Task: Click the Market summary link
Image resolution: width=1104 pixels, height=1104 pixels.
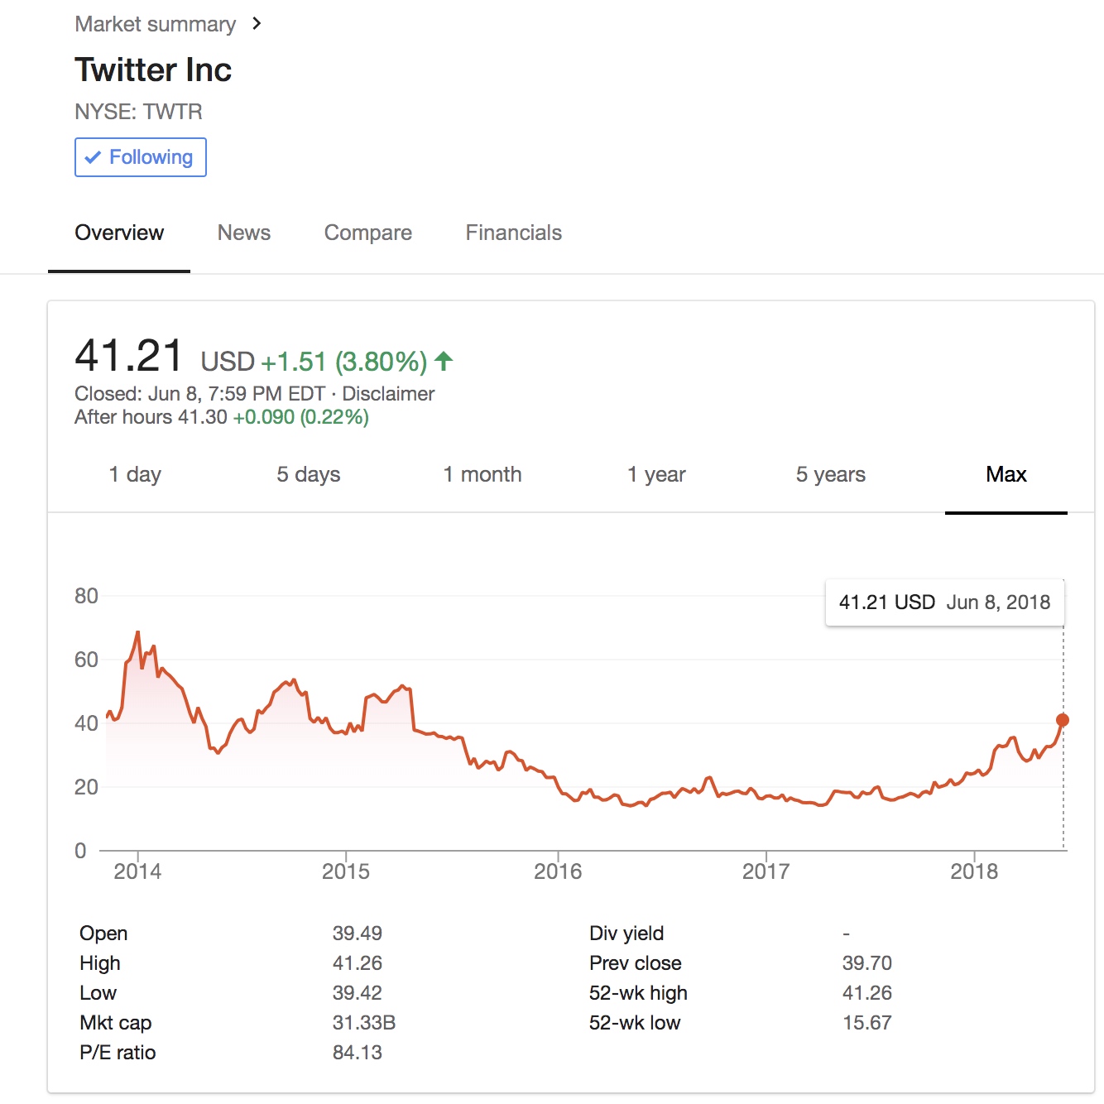Action: (x=156, y=24)
